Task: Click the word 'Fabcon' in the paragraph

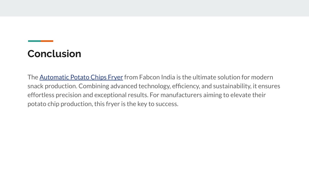Action: coord(149,77)
